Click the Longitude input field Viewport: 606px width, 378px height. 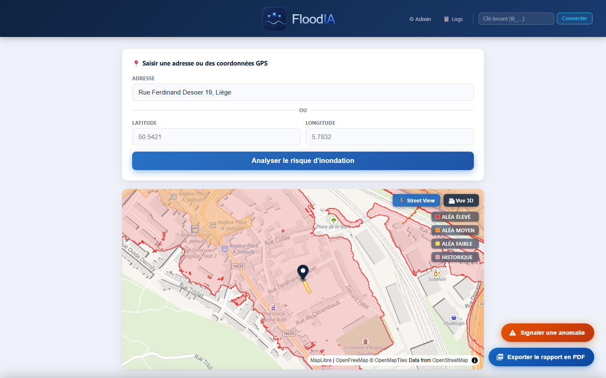point(390,137)
